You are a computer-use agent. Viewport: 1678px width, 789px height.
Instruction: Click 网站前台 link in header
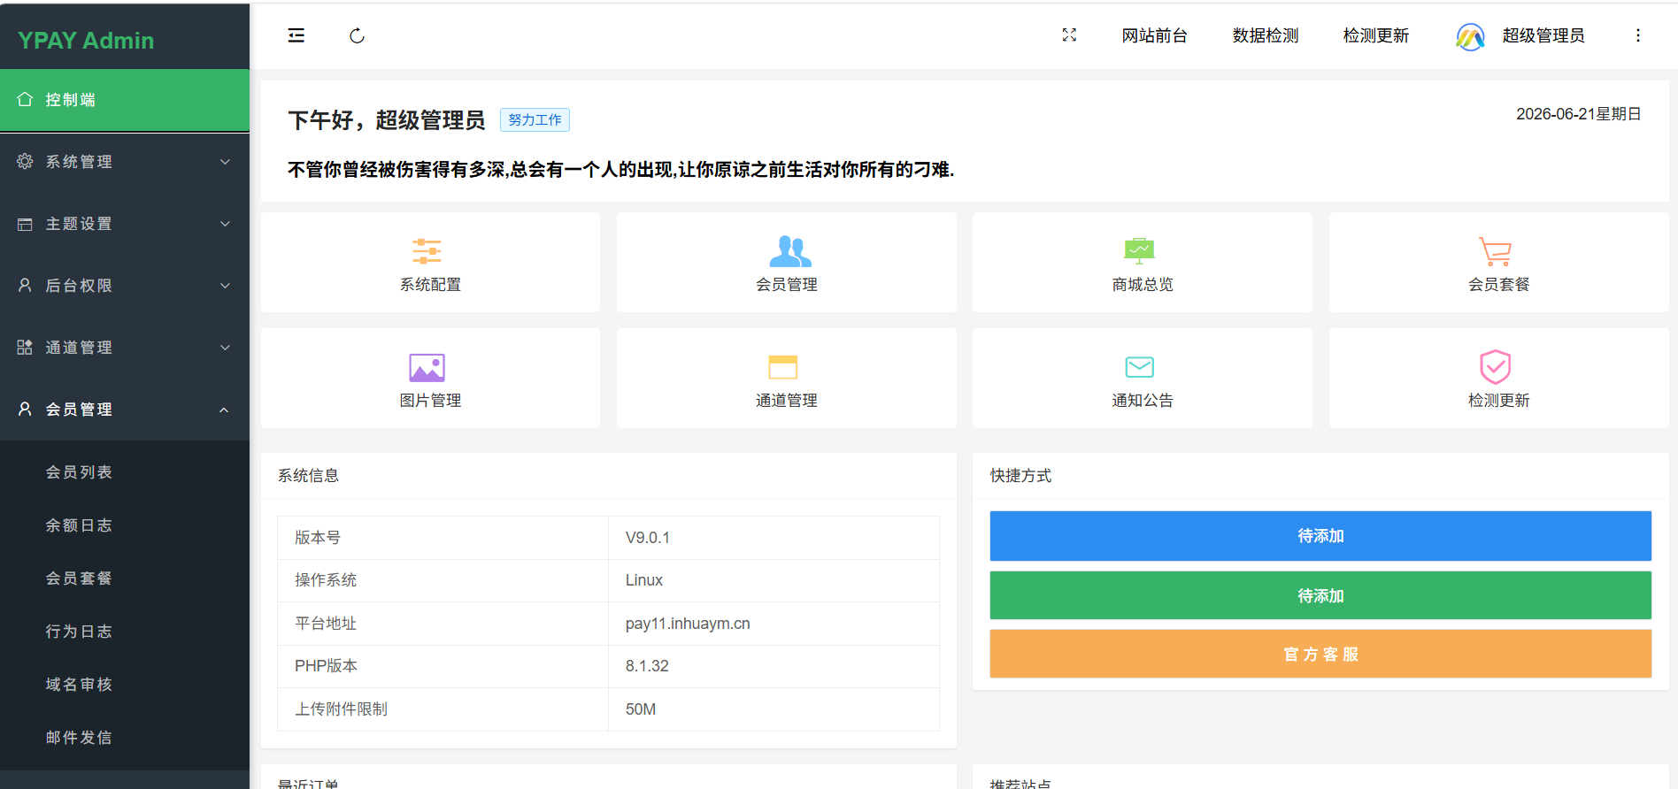1154,35
